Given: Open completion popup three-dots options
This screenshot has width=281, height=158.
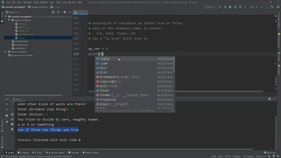Looking at the screenshot, I should click(x=173, y=111).
